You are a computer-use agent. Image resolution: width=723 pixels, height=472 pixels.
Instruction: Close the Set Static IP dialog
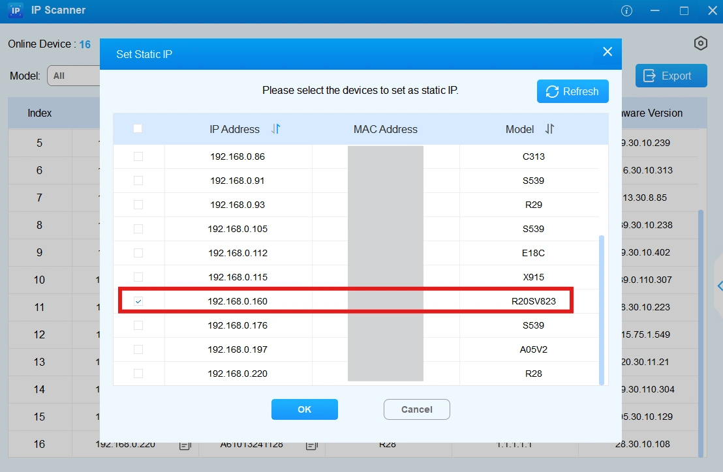tap(607, 52)
